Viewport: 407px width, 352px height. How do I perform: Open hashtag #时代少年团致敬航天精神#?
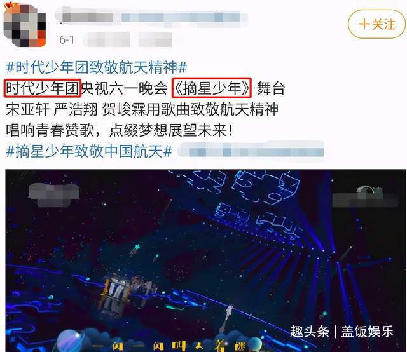(96, 67)
